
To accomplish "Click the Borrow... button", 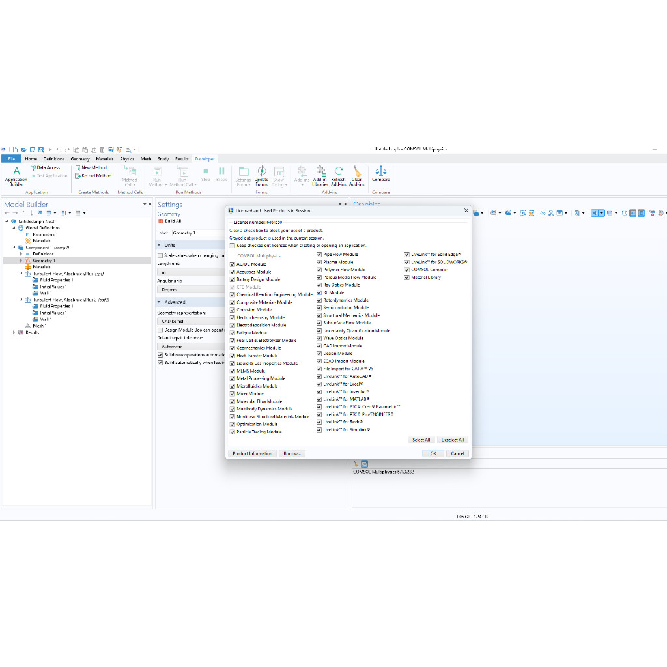I will coord(292,454).
